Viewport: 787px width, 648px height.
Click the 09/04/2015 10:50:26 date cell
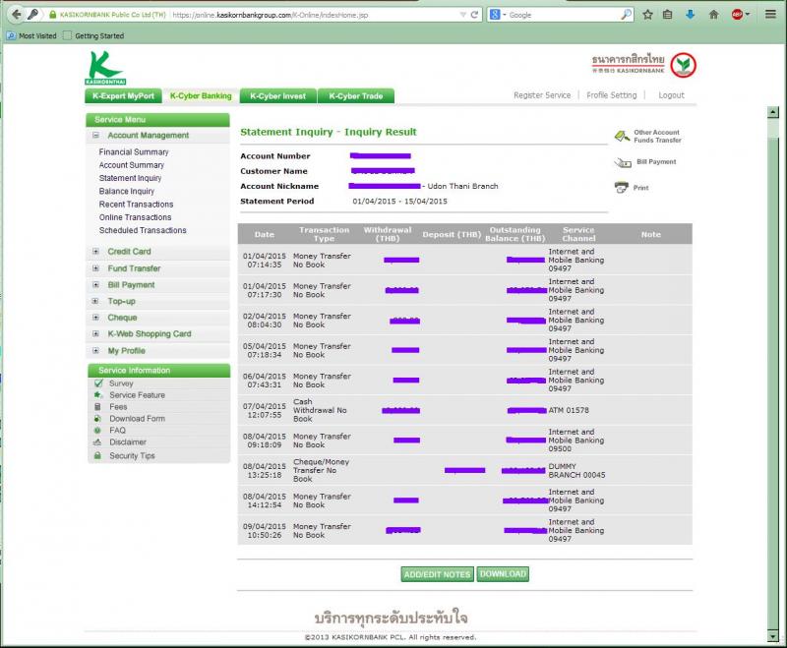[x=265, y=531]
